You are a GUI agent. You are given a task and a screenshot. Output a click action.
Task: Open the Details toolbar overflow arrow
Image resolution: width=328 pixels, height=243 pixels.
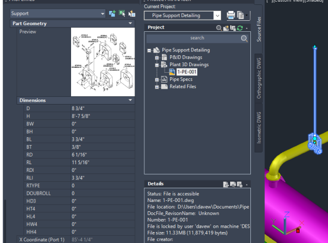tap(247, 185)
